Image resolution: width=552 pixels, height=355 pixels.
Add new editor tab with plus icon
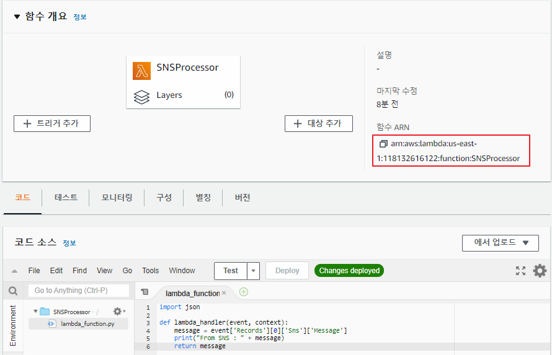coord(244,292)
